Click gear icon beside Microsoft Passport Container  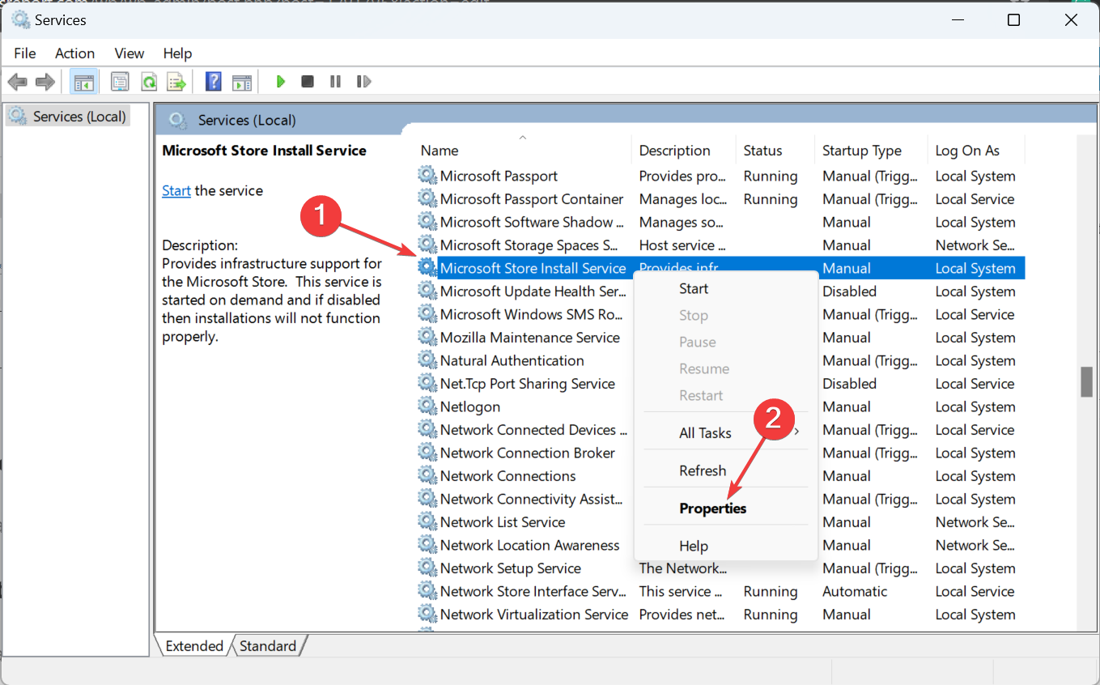pyautogui.click(x=427, y=198)
